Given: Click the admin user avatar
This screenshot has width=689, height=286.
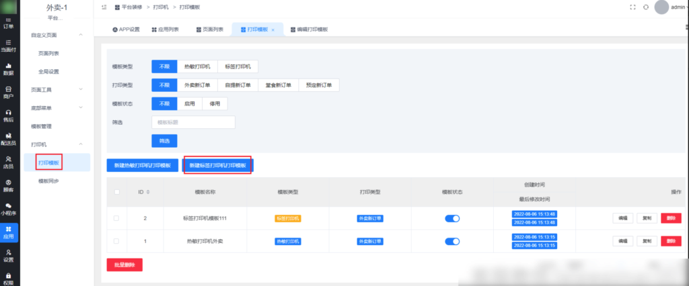Looking at the screenshot, I should pyautogui.click(x=661, y=7).
